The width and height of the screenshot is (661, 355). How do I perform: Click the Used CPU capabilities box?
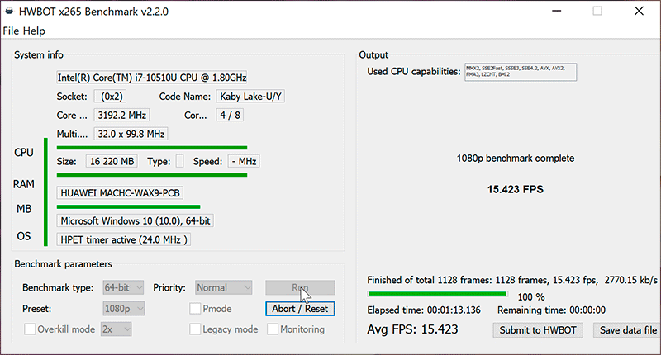(x=521, y=72)
